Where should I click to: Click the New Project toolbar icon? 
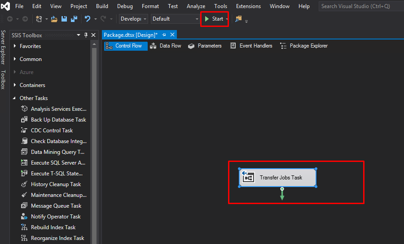(x=40, y=19)
